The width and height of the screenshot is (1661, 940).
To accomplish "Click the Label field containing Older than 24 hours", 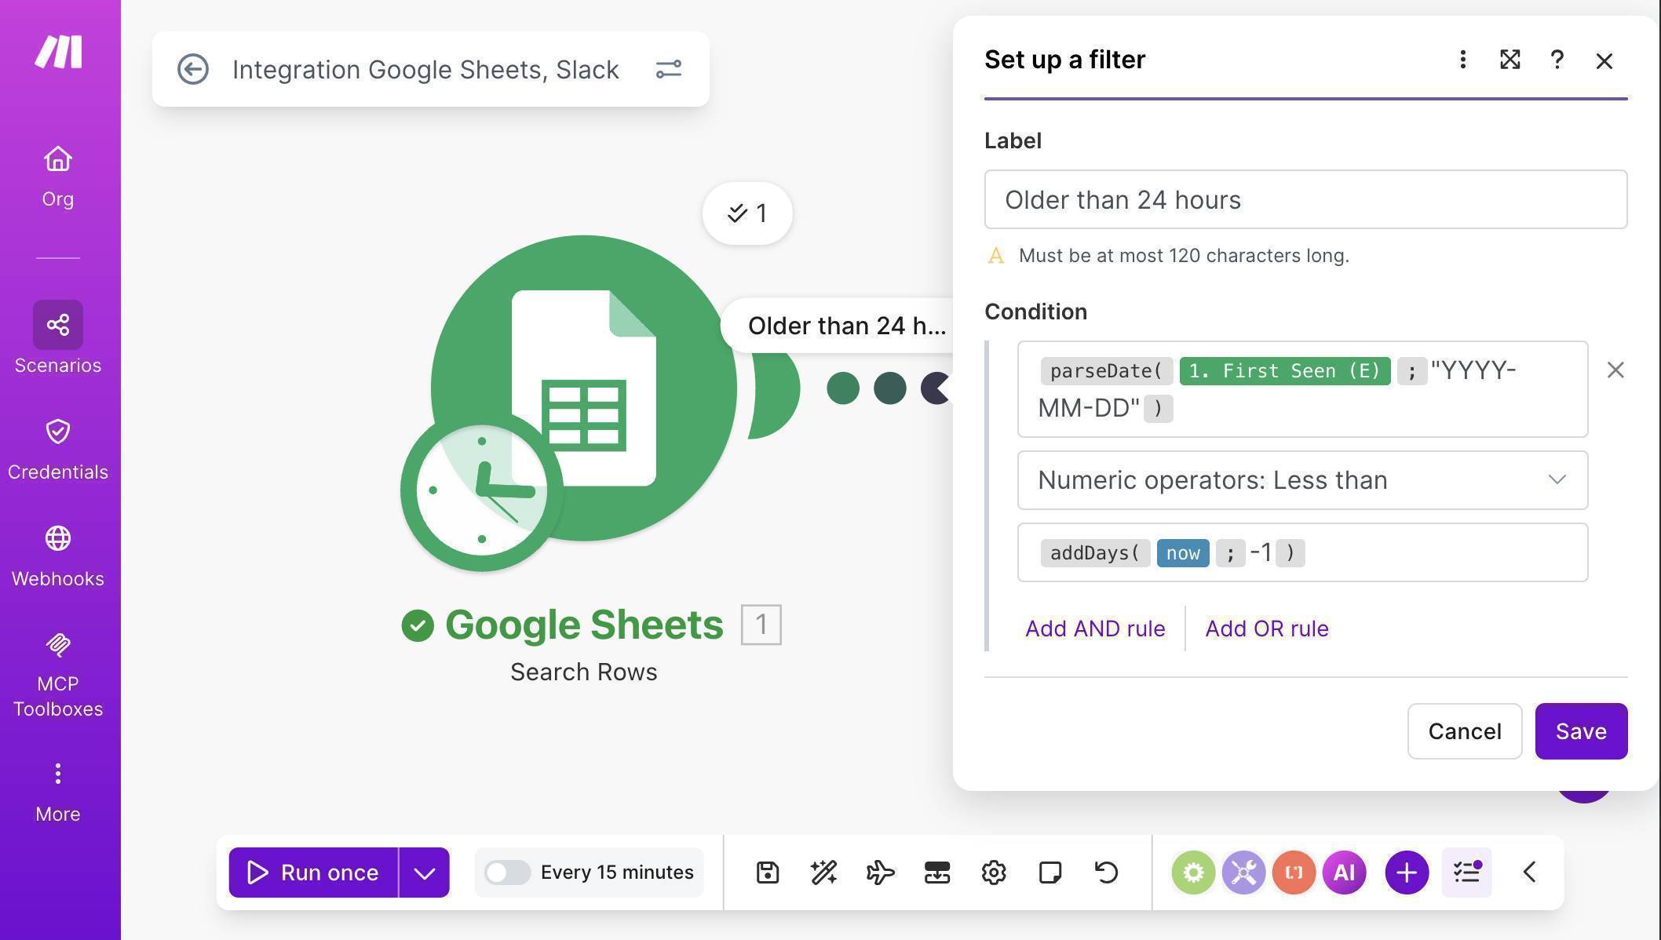I will click(x=1303, y=199).
